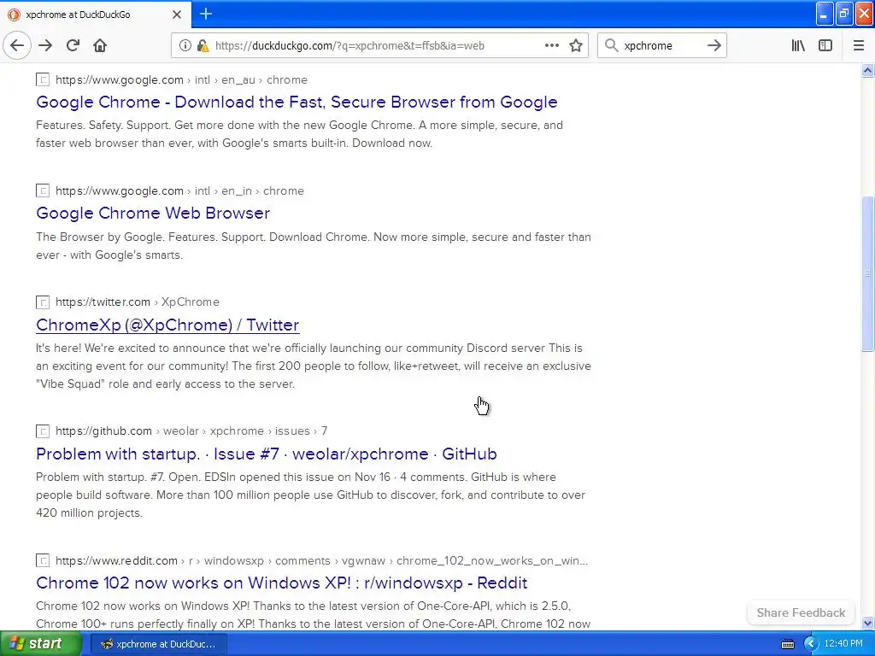The height and width of the screenshot is (656, 875).
Task: Reload the current page
Action: [x=73, y=46]
